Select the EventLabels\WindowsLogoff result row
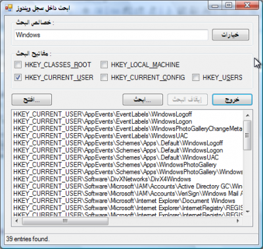Image resolution: width=263 pixels, height=249 pixels. tap(128, 114)
